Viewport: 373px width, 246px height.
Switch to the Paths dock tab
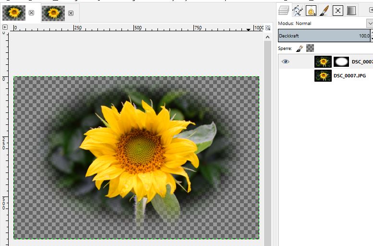click(x=298, y=11)
